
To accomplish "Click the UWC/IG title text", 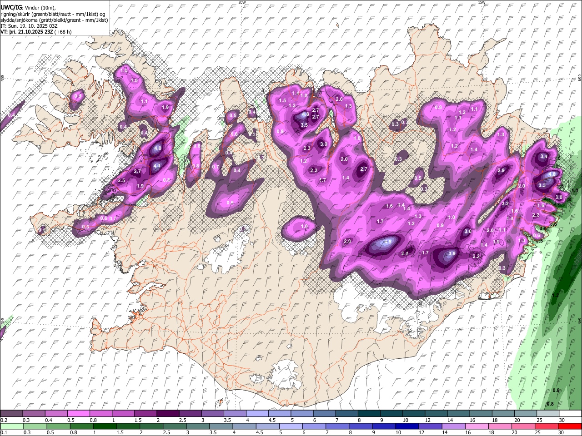I will [x=11, y=7].
